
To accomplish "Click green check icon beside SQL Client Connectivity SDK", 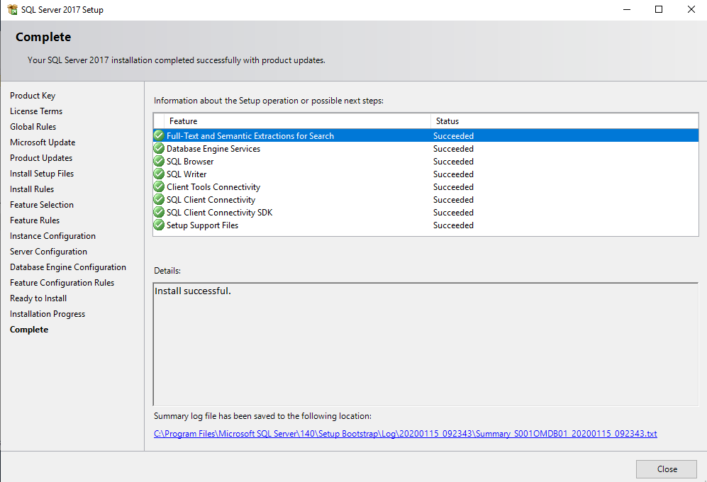I will tap(159, 212).
